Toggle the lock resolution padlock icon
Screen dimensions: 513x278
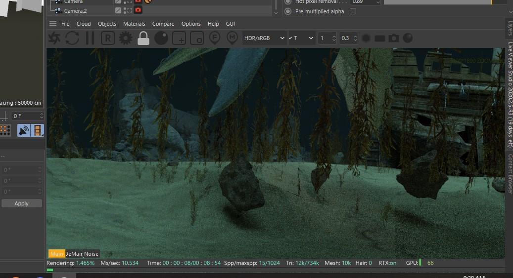(143, 38)
